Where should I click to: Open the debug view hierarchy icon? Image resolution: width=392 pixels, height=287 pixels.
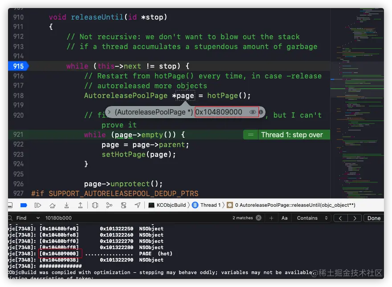click(95, 205)
